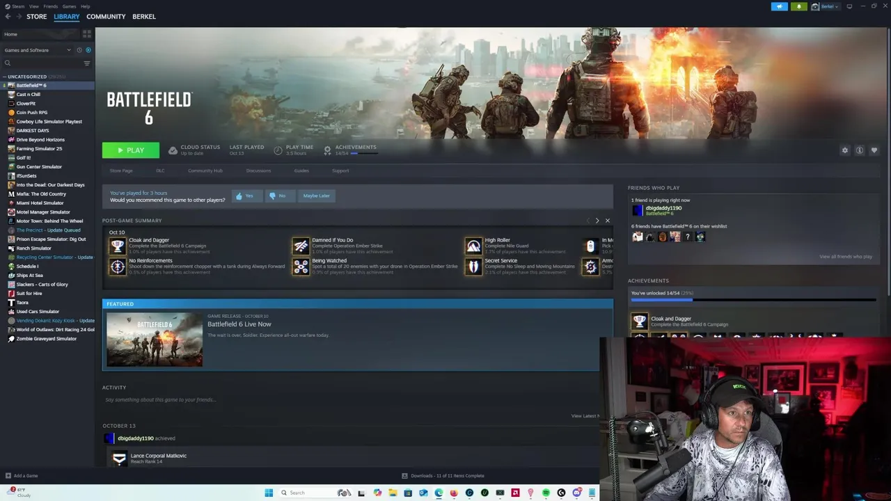
Task: Click the Maybe Later button
Action: [x=316, y=196]
